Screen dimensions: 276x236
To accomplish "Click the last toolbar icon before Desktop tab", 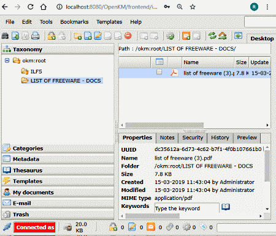I will pos(239,36).
